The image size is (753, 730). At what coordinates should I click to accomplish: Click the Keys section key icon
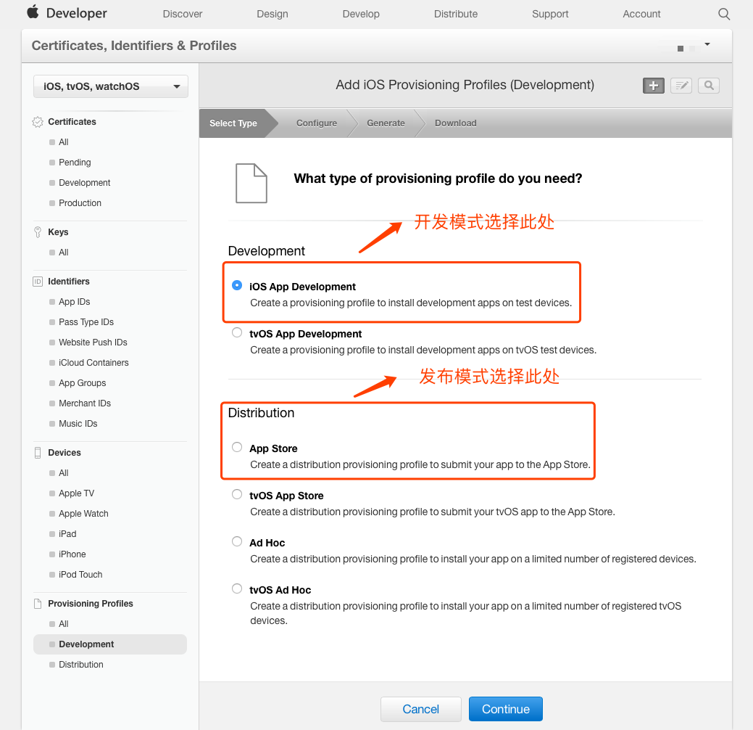coord(38,232)
